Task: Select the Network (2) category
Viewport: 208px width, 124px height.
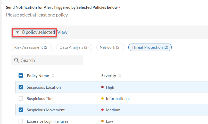Action: (x=110, y=47)
